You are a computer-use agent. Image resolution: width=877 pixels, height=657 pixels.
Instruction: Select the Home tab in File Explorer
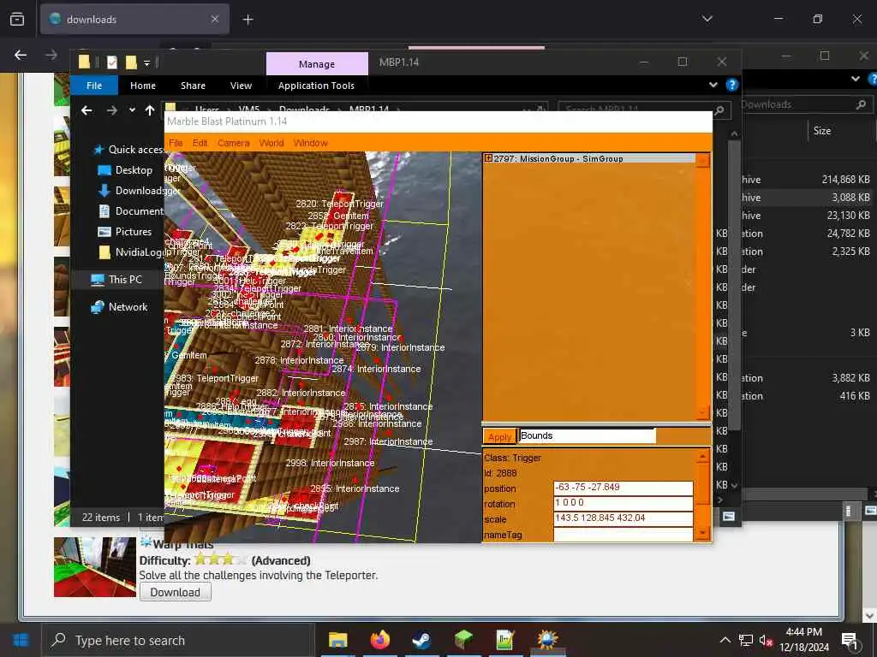(143, 86)
